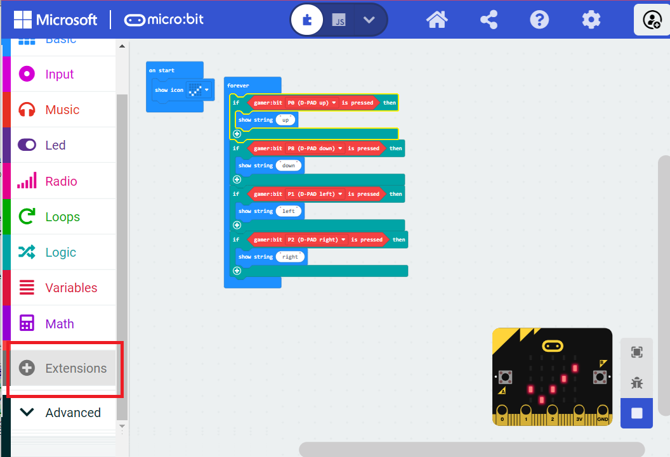The width and height of the screenshot is (670, 457).
Task: Open the Extensions category
Action: point(63,368)
